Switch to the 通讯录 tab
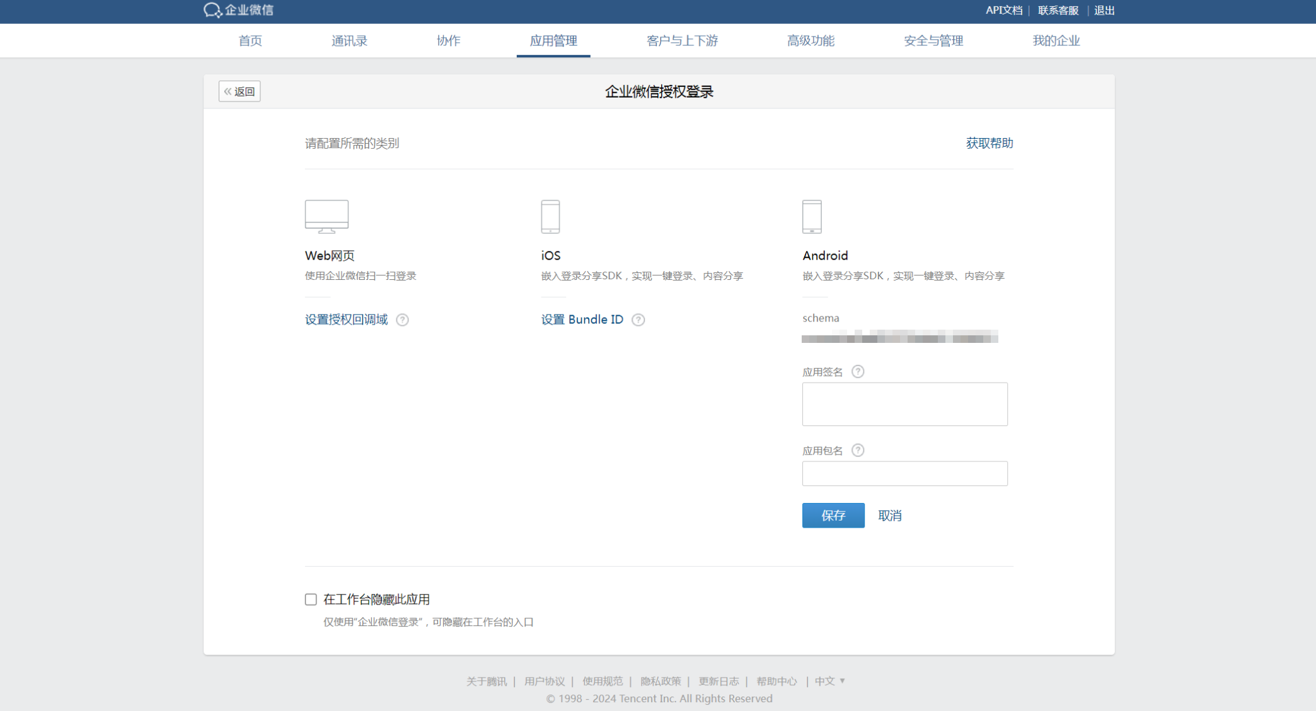The width and height of the screenshot is (1316, 711). 349,41
